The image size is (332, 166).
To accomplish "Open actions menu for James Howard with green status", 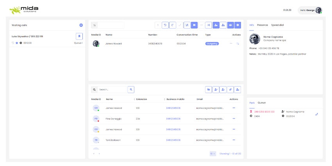I will [x=234, y=108].
